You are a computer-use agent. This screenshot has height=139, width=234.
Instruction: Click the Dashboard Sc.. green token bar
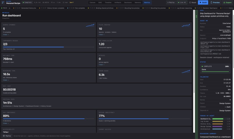point(218,119)
